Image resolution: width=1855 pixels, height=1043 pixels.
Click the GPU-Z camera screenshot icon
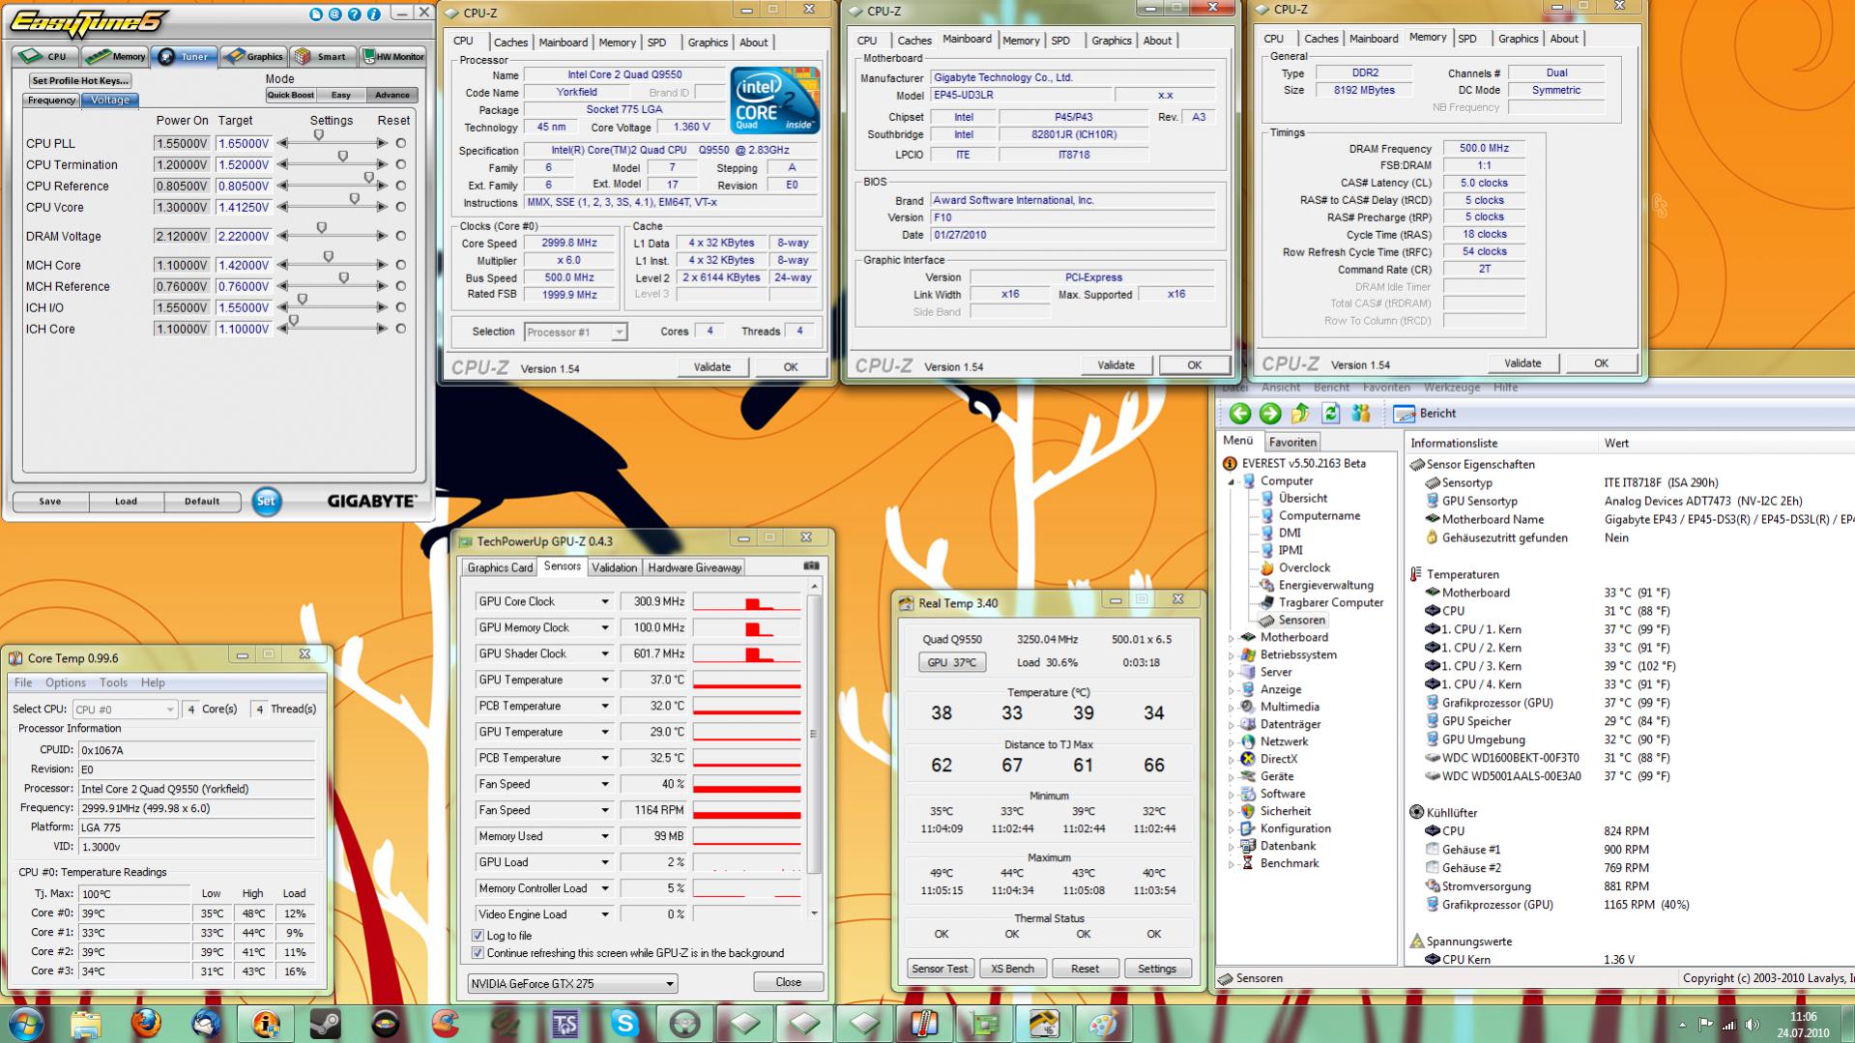click(811, 566)
